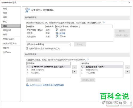Open the 保存 options category
This screenshot has height=108, width=133.
pyautogui.click(x=11, y=17)
